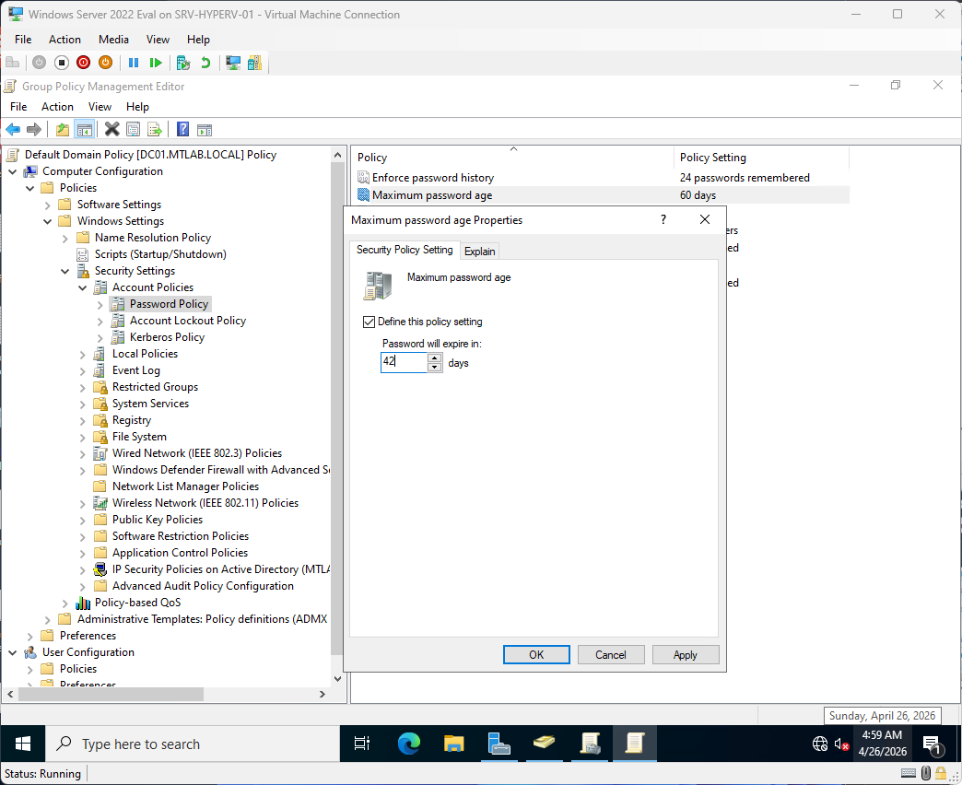Expand the Public Key Policies node

(x=83, y=520)
